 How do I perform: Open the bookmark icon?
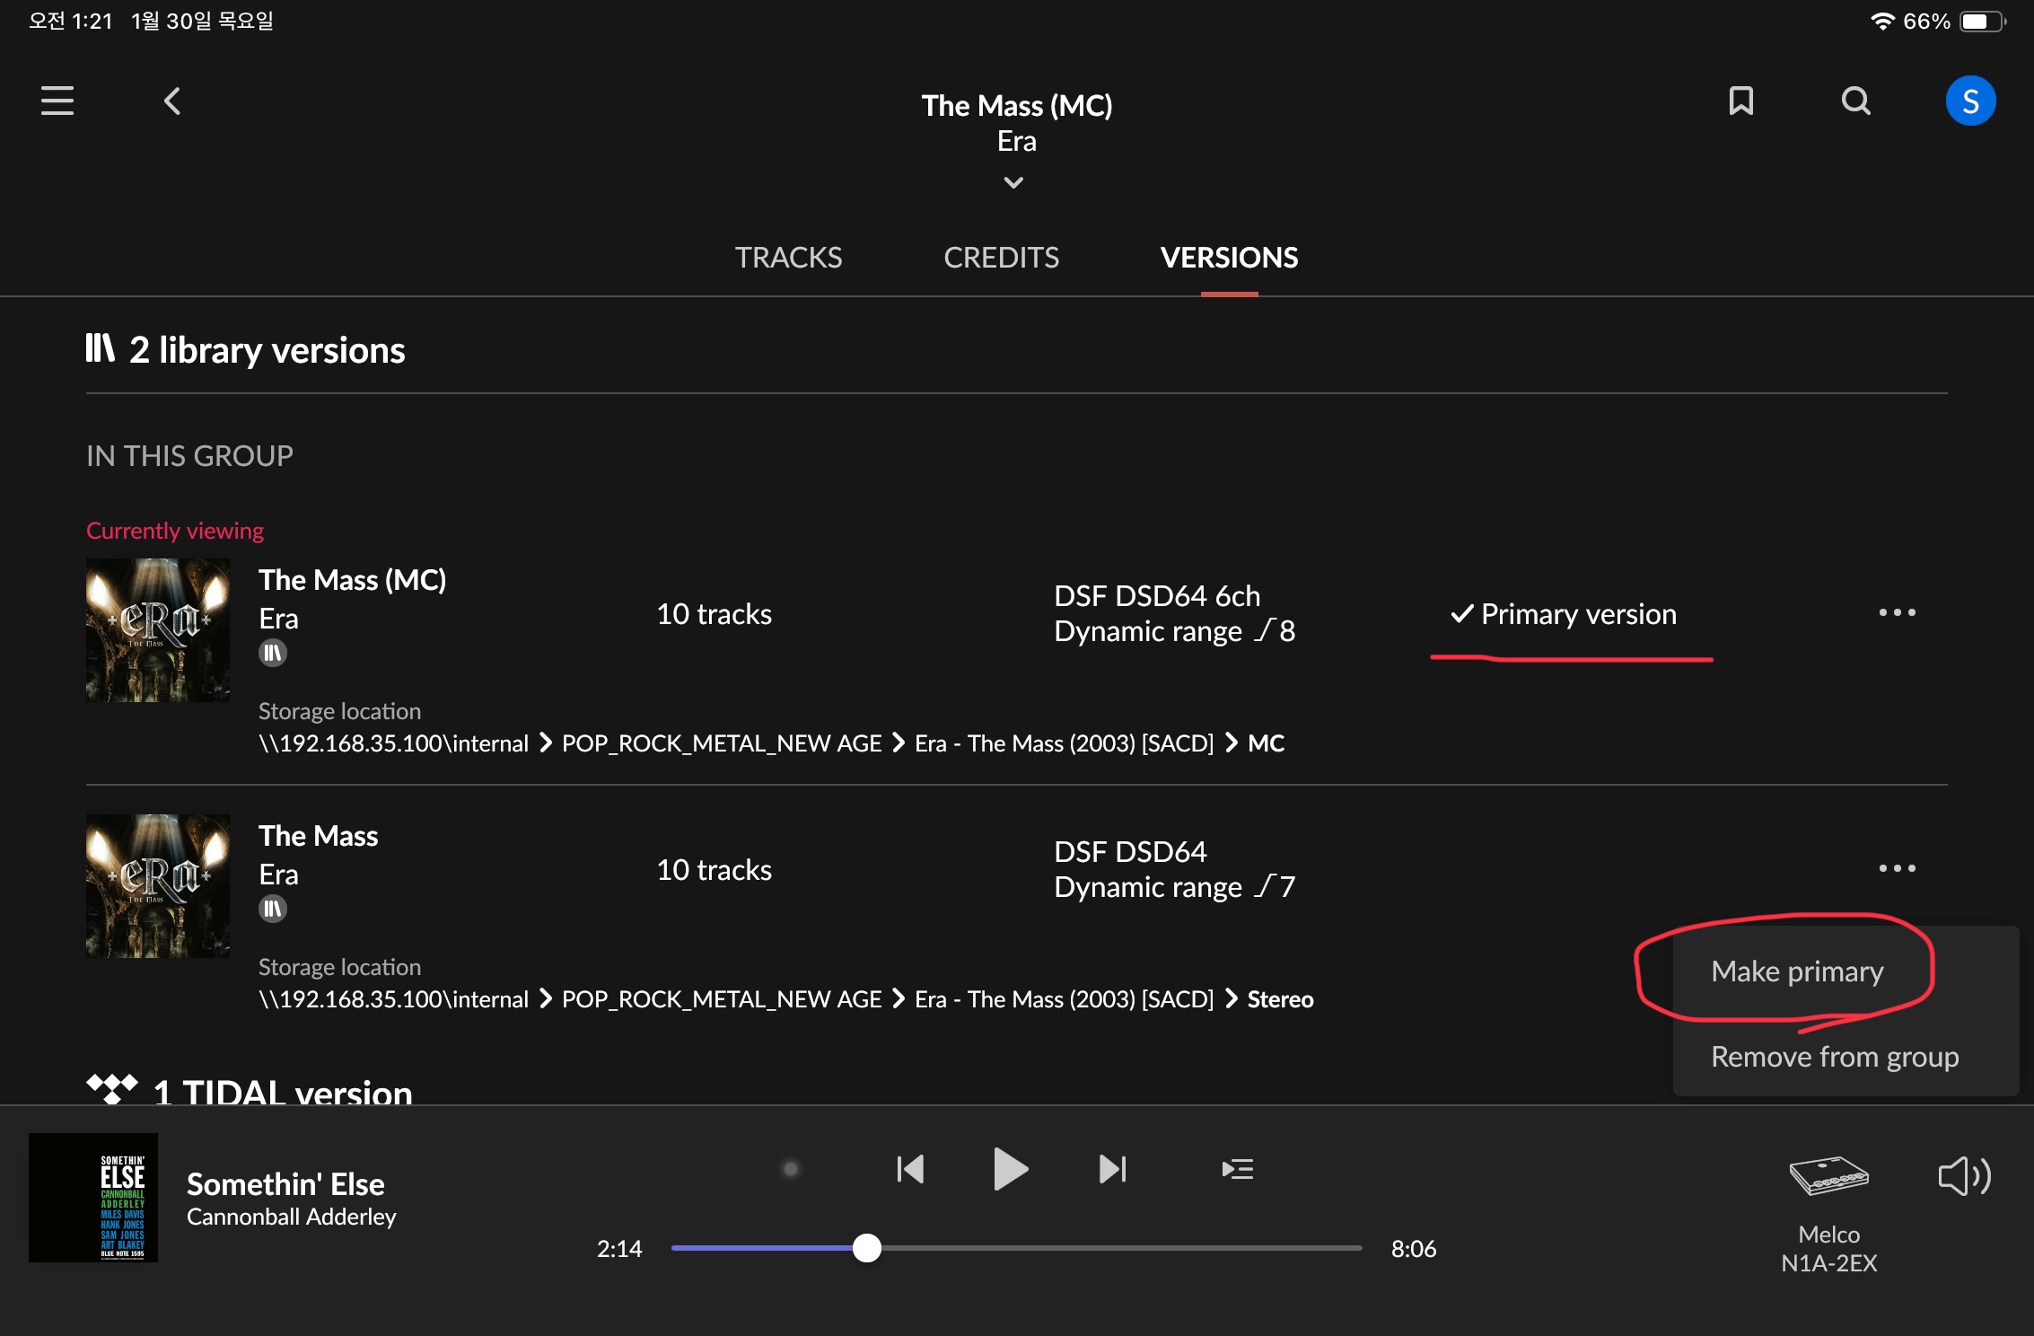[1741, 101]
